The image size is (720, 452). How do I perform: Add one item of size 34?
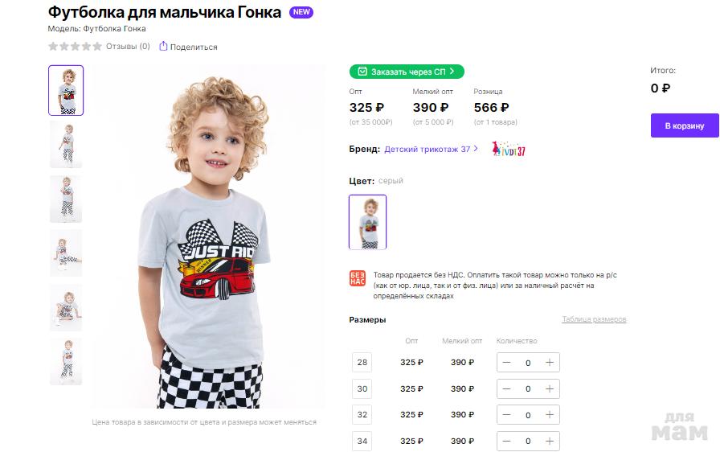[x=550, y=441]
